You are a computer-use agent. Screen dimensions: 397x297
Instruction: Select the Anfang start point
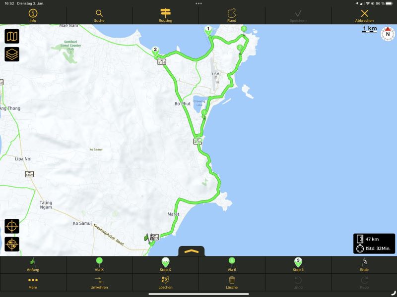[x=33, y=264]
